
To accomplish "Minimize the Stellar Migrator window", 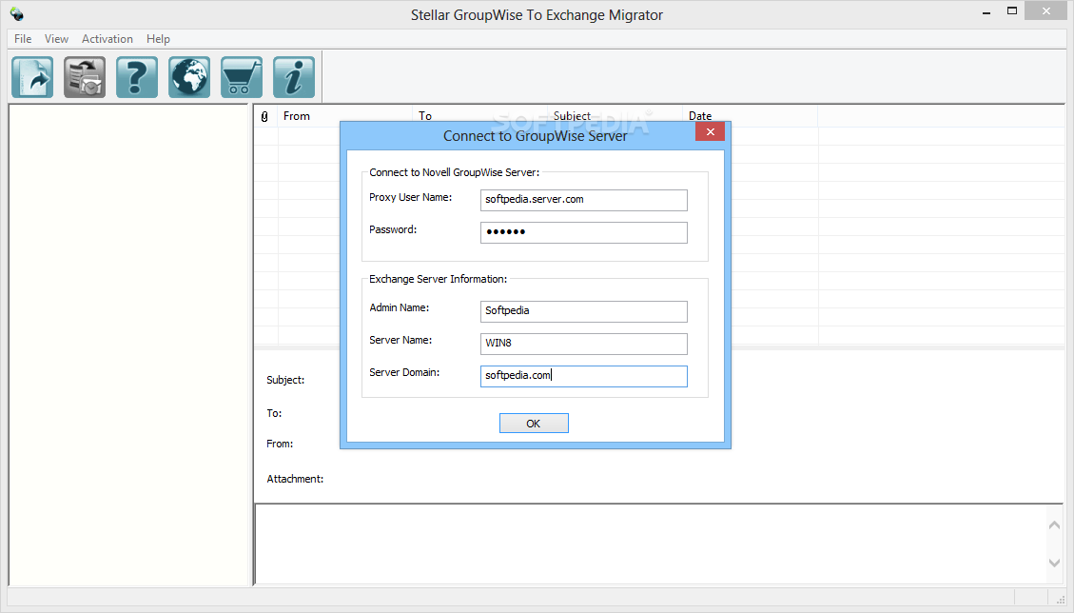I will point(986,12).
